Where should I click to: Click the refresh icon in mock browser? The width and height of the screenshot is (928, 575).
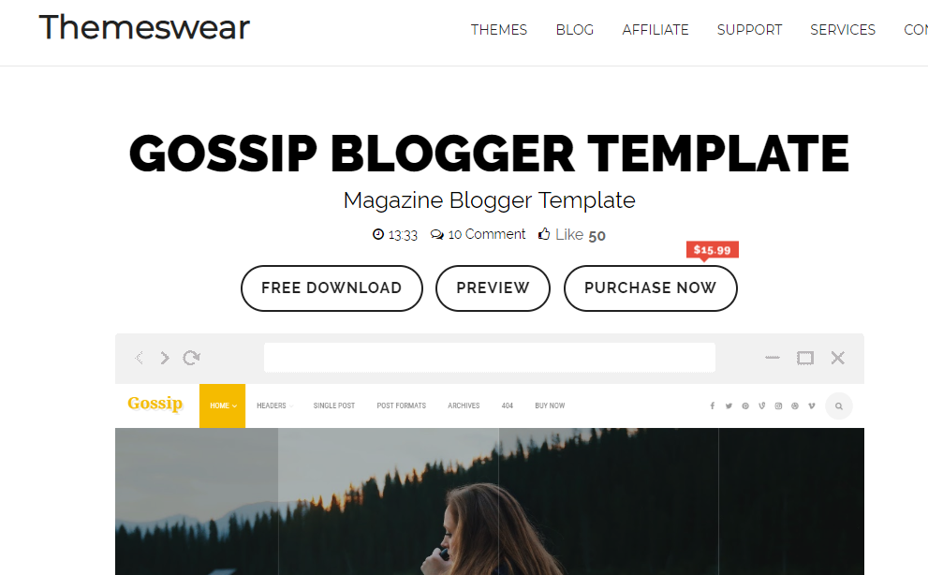coord(191,358)
